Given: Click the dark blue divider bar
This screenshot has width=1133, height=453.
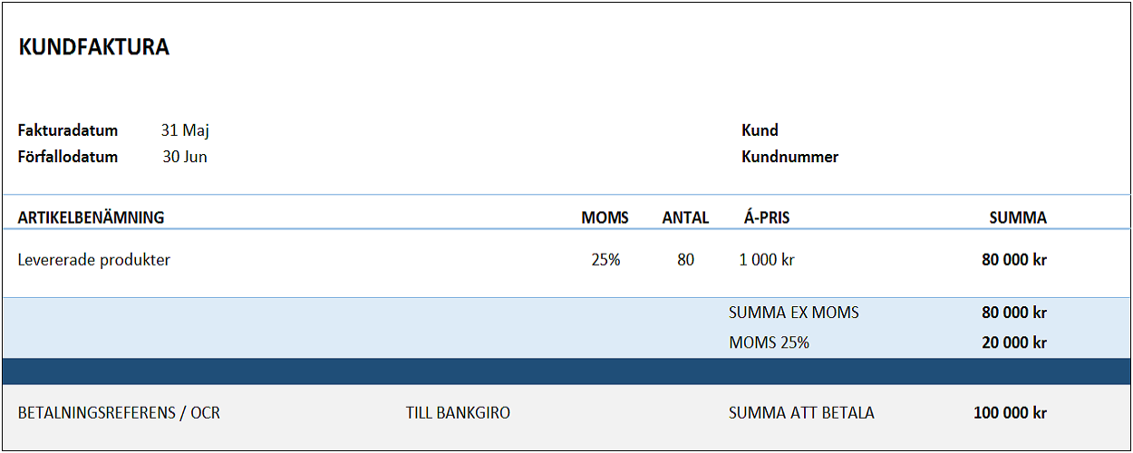Looking at the screenshot, I should [566, 371].
